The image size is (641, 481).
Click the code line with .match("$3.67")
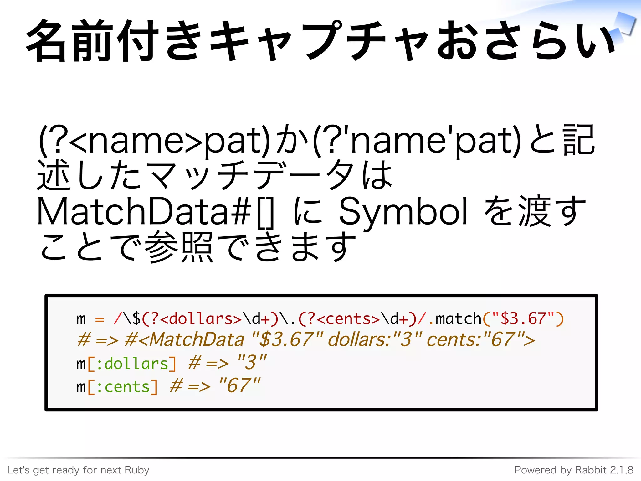tap(320, 319)
